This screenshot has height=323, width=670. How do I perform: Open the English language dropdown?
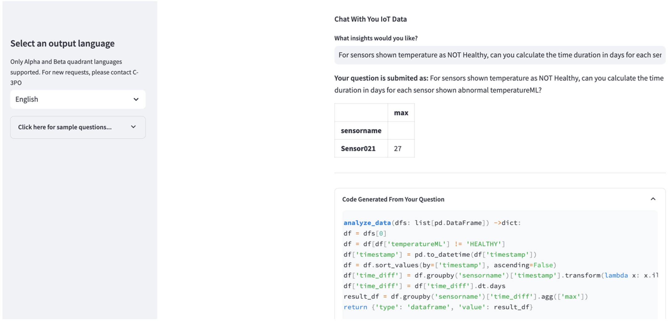(78, 99)
